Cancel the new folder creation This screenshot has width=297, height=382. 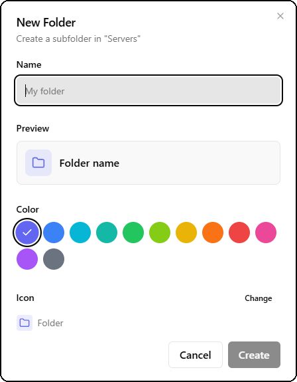click(196, 355)
